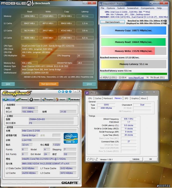The width and height of the screenshot is (172, 188).
Task: Click Command Rate 2T value in CPU-Z
Action: 128,141
